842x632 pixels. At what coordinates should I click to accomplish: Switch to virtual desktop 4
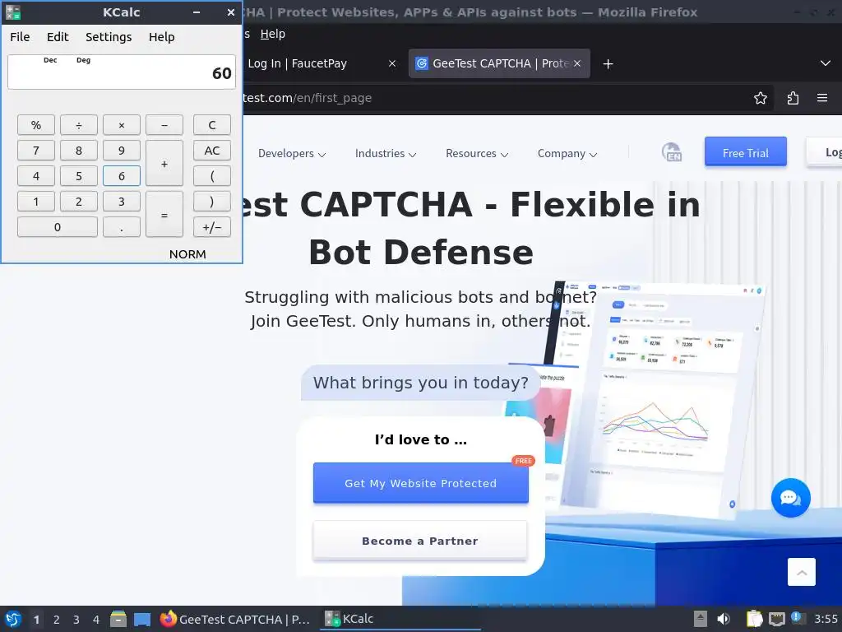[x=96, y=620]
